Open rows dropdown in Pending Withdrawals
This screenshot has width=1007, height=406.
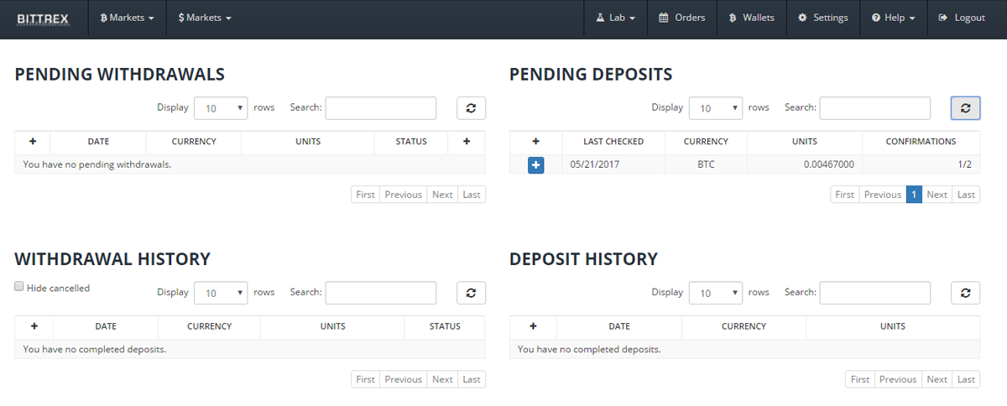tap(221, 108)
